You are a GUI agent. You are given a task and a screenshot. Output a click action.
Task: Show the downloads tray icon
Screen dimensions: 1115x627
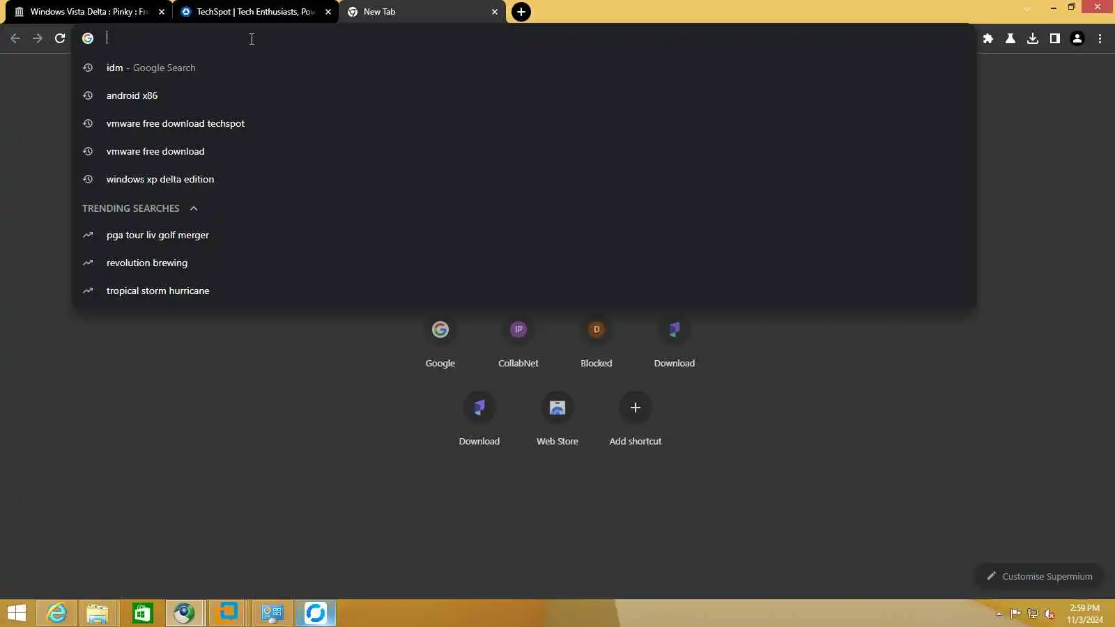click(1033, 38)
